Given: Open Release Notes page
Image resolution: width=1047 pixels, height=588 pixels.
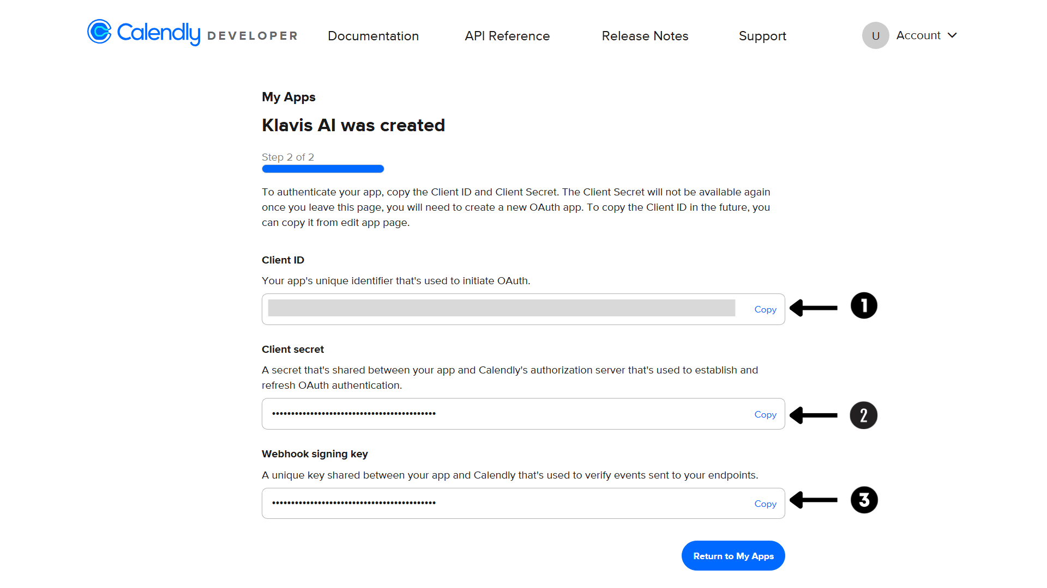Looking at the screenshot, I should click(x=645, y=36).
